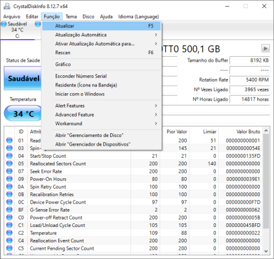Click the Rotation Rate 5400 RPM field
Viewport: 274px width, 259px height.
[250, 80]
